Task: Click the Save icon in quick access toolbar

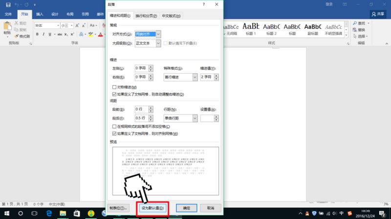Action: pos(8,5)
